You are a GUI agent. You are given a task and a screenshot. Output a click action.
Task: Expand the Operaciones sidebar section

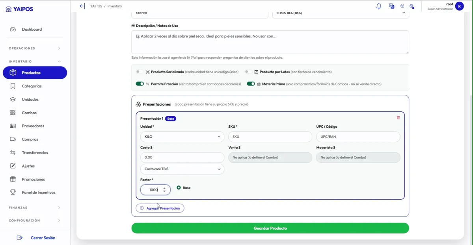click(x=35, y=48)
